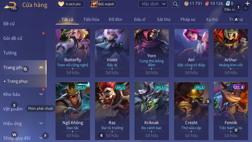Click the gold coin currency icon
Viewport: 252px width, 142px height.
pos(186,4)
